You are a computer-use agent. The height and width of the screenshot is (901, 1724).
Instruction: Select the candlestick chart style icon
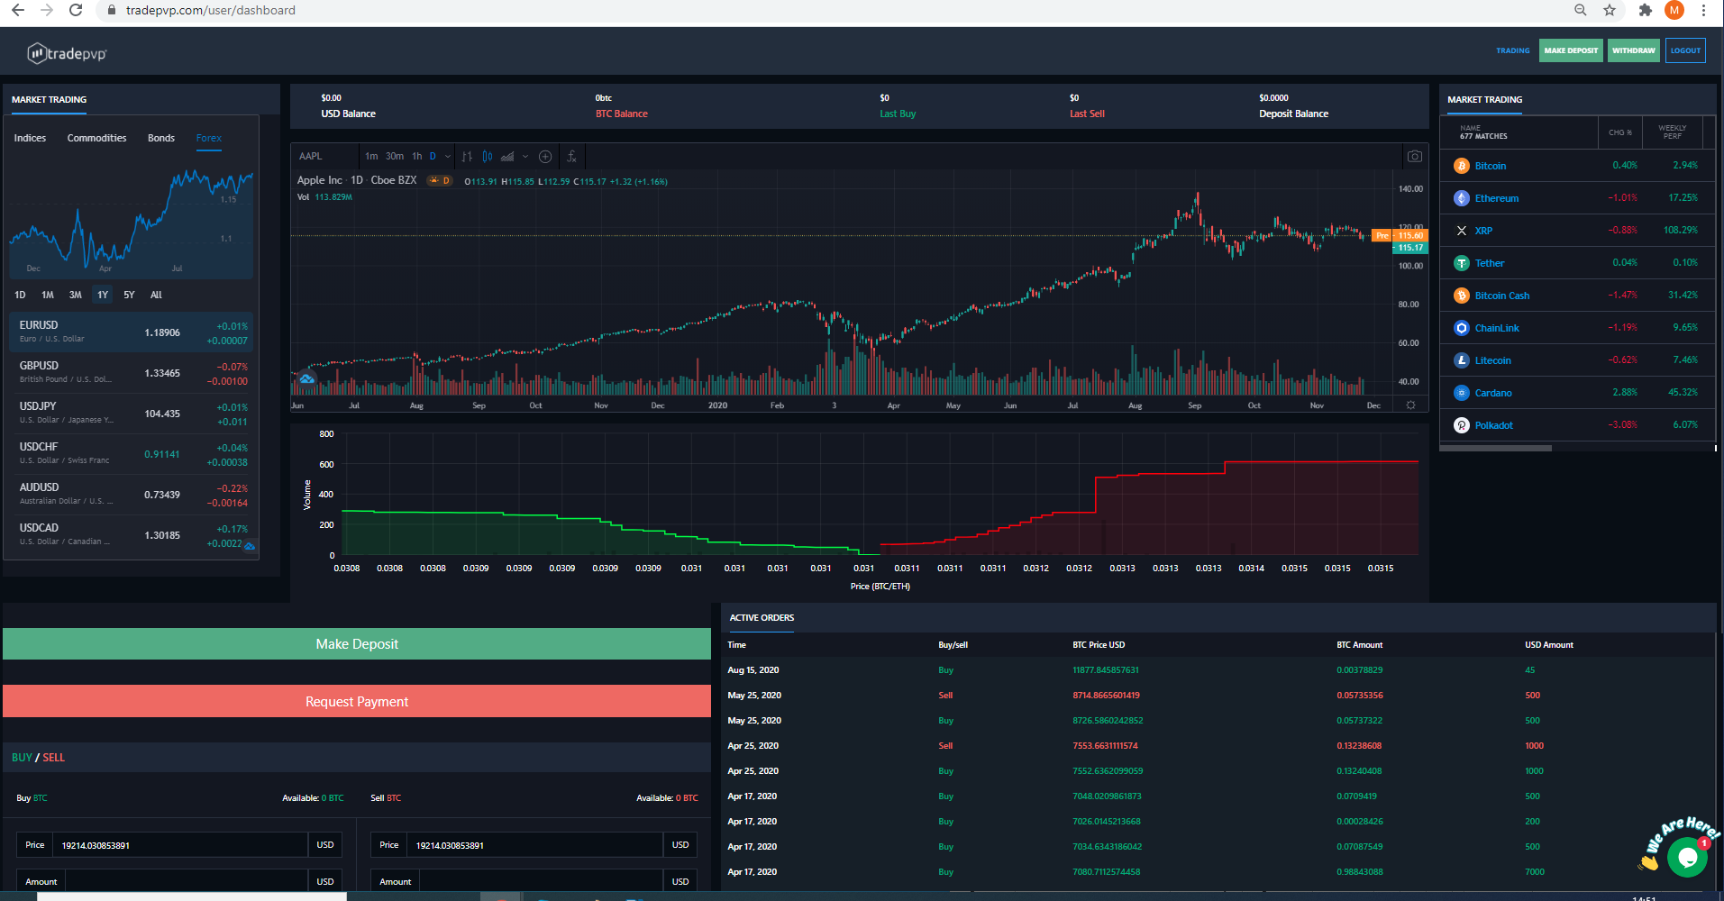488,156
